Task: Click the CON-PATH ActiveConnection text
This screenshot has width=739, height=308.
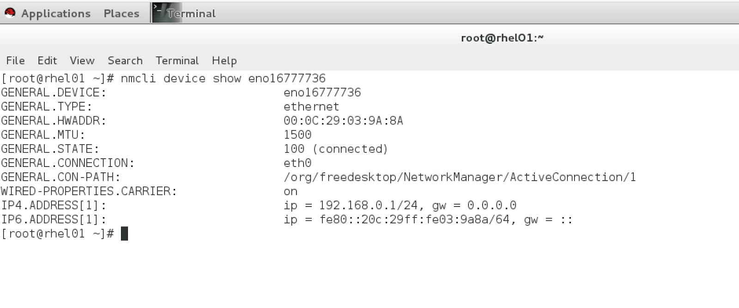Action: (460, 177)
